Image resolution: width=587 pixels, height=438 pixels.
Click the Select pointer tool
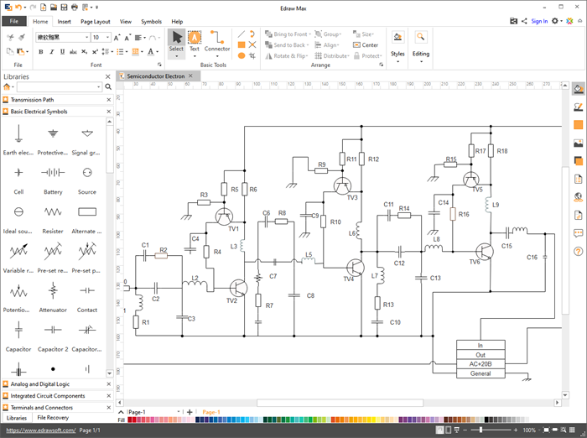(176, 39)
